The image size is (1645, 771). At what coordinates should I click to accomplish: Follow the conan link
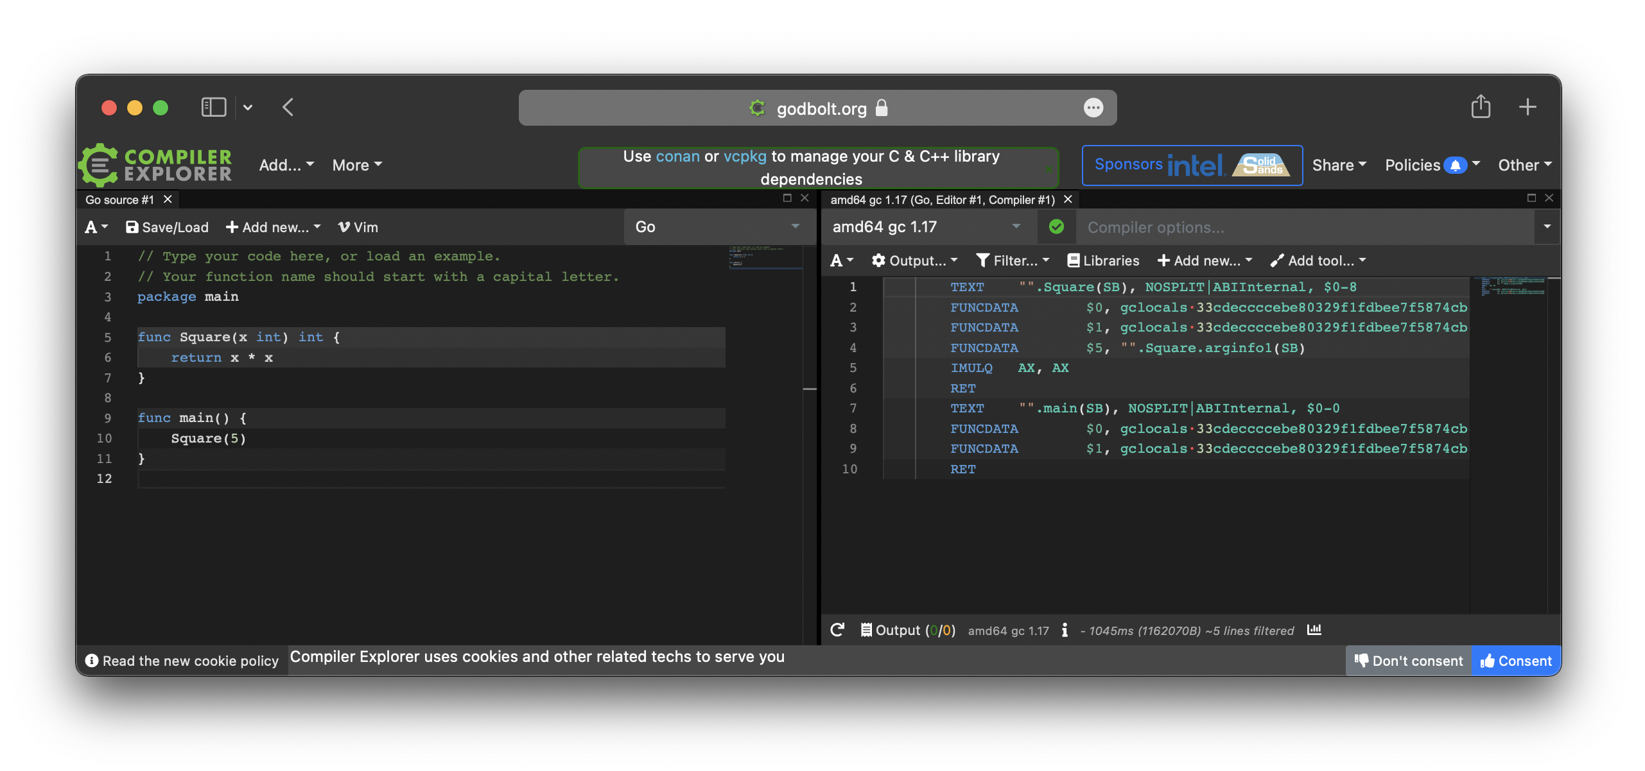click(677, 157)
